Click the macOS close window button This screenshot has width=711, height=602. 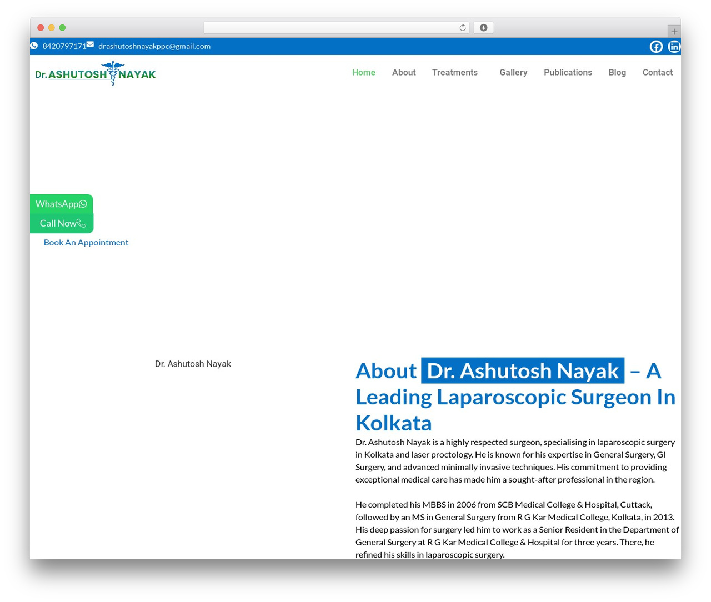point(41,28)
